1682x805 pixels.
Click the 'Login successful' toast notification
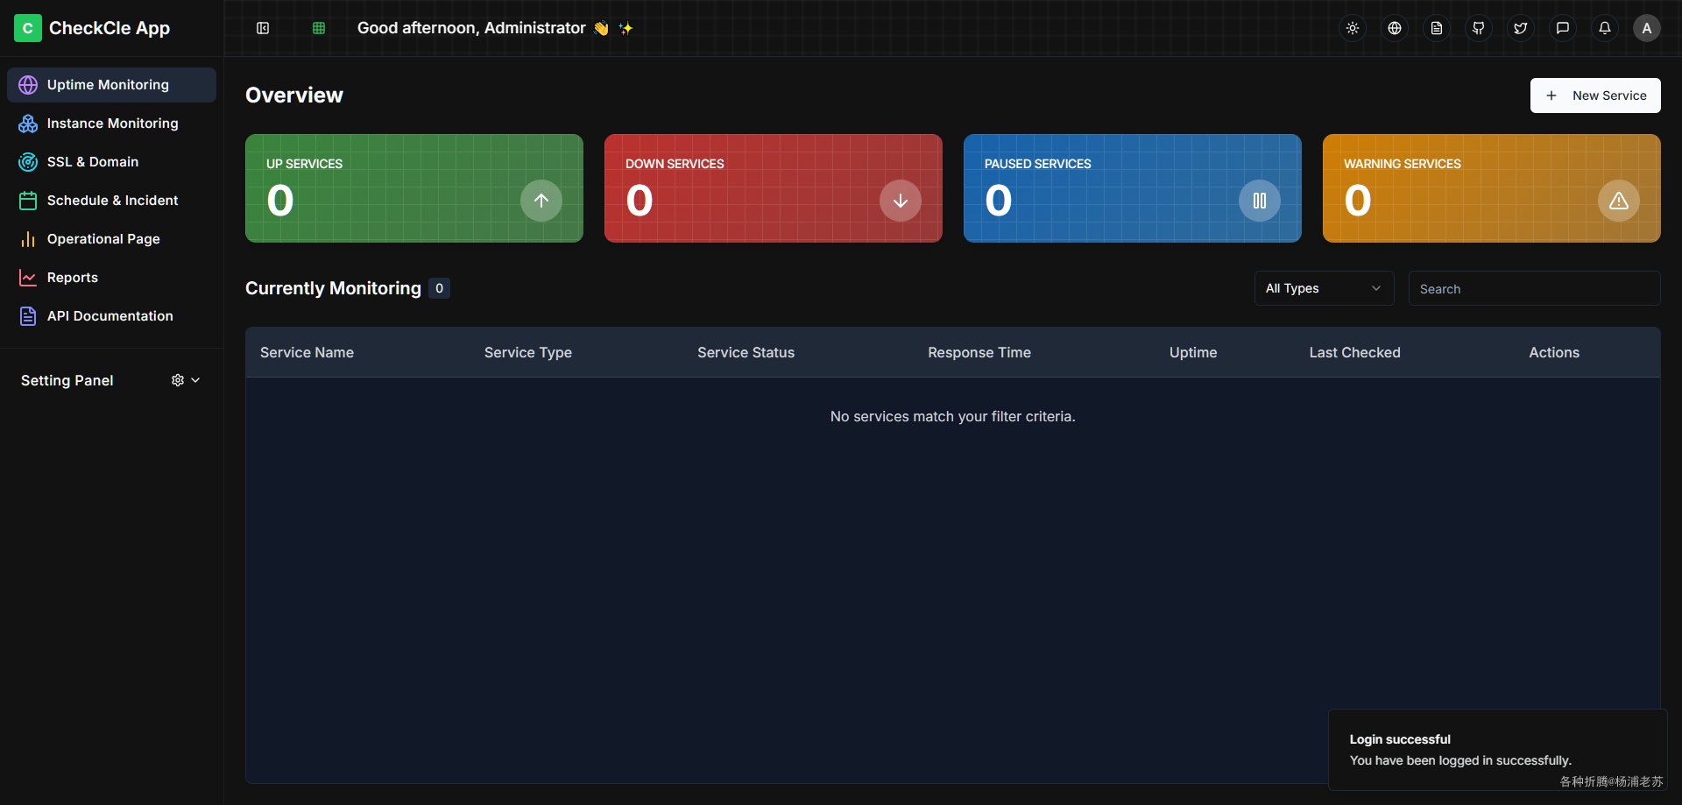(1497, 750)
